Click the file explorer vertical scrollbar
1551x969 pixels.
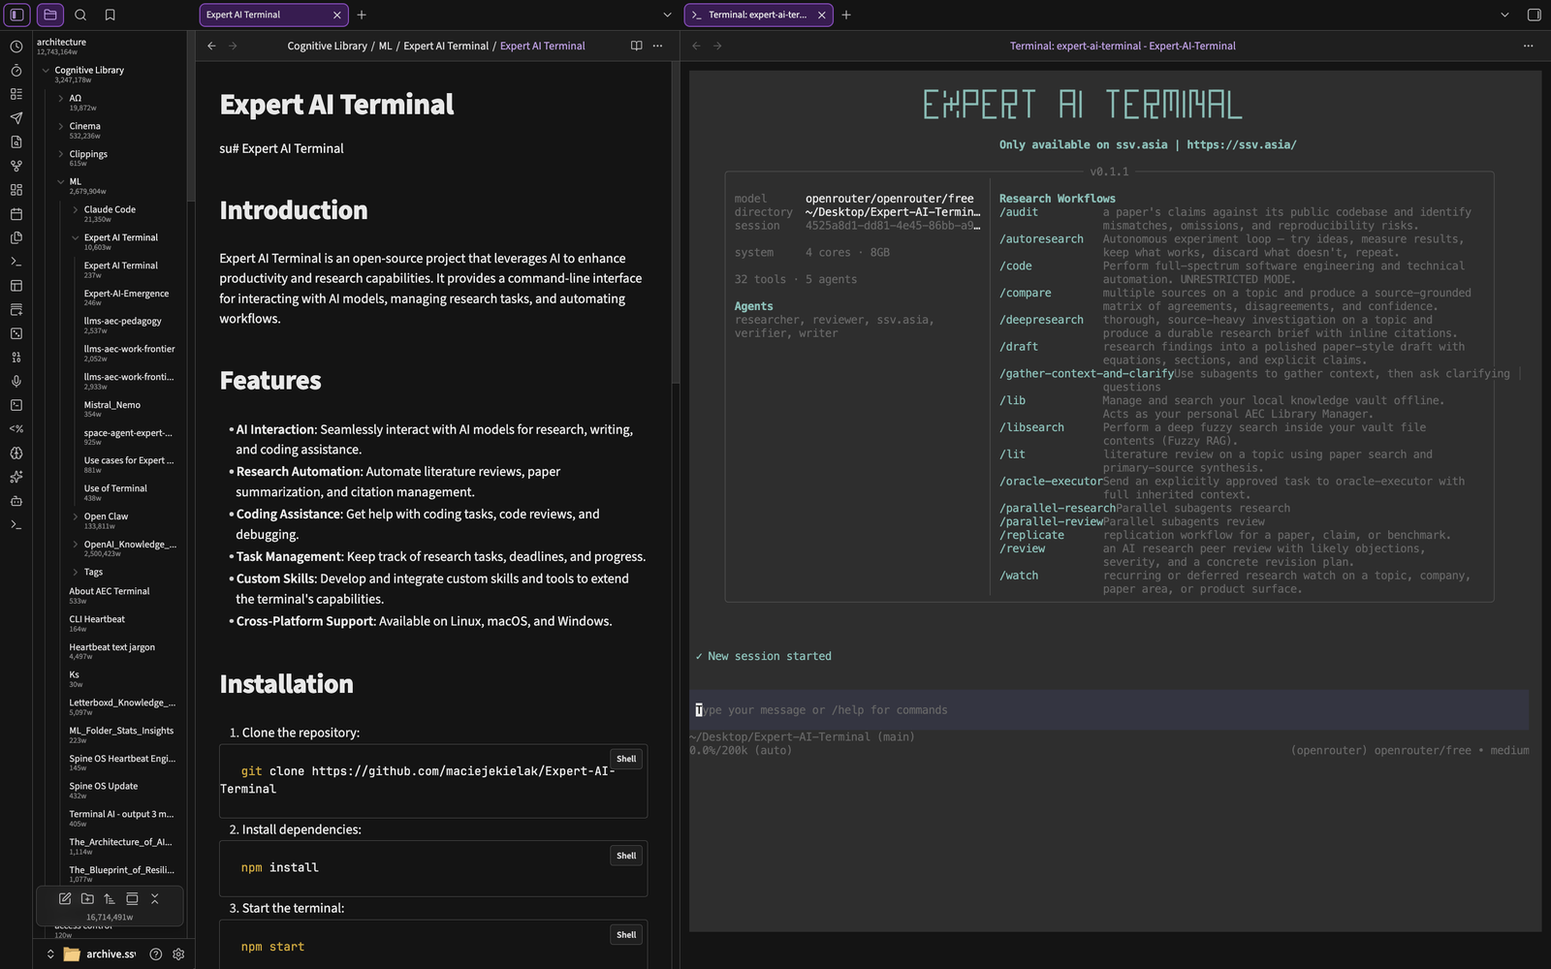pos(191,117)
